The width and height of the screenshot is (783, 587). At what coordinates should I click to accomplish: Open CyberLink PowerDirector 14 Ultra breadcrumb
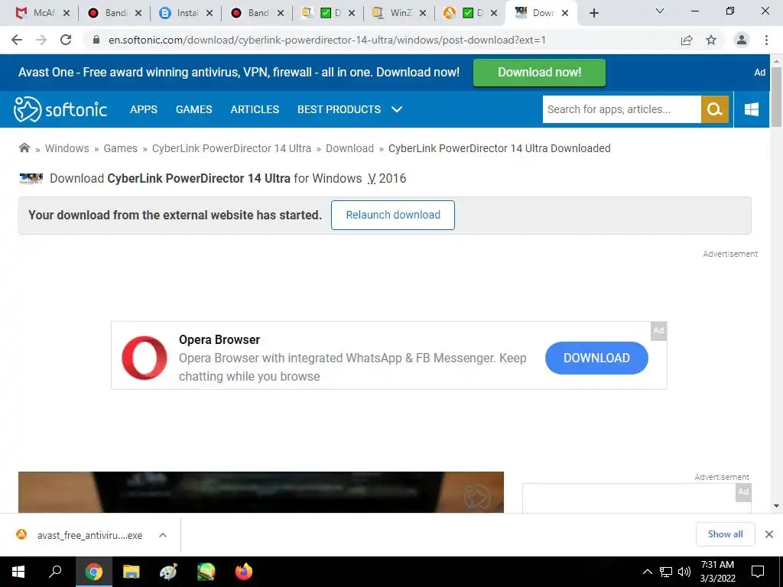pos(232,148)
